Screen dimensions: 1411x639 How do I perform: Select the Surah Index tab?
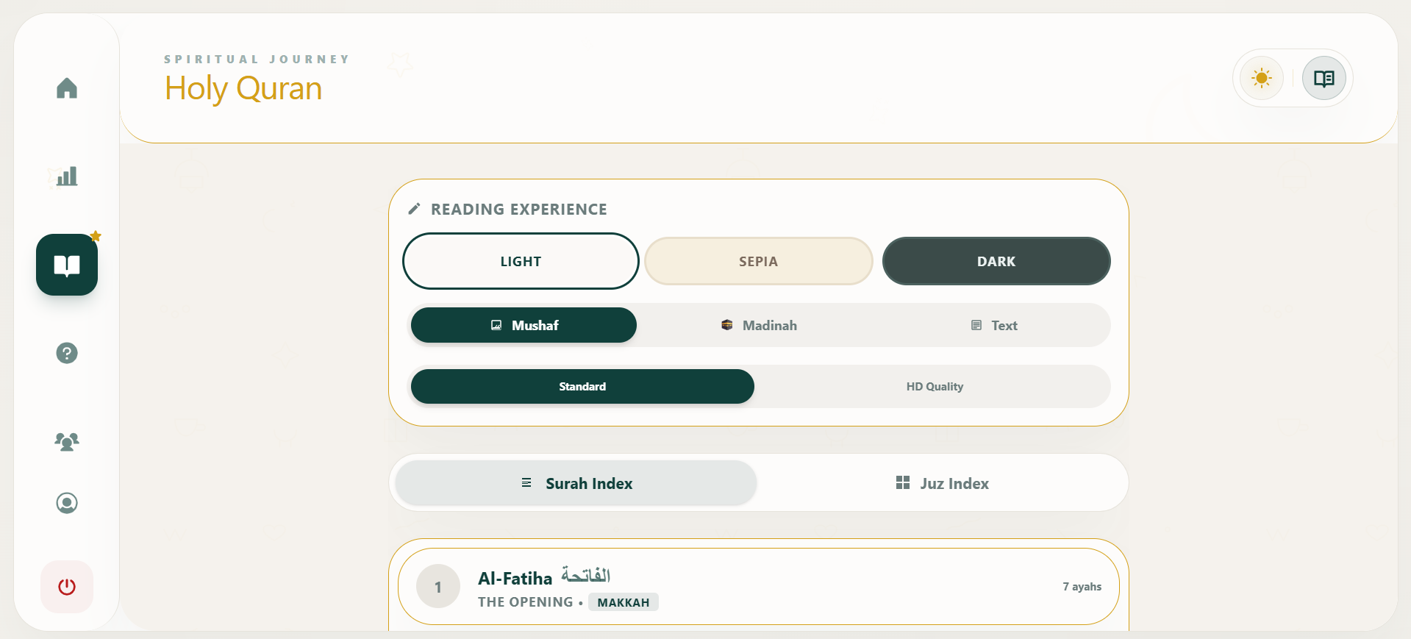[x=576, y=483]
